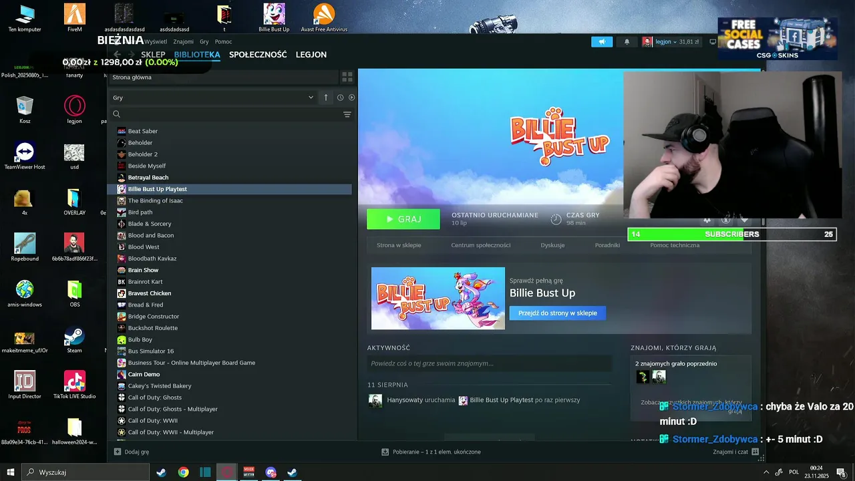Click the Bridge Constructor game icon
The image size is (855, 481).
coord(122,317)
